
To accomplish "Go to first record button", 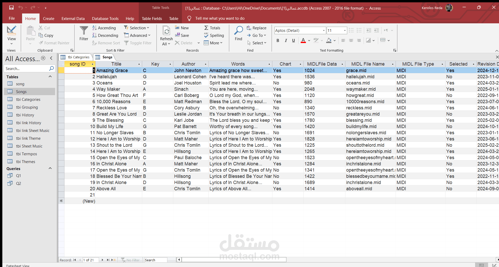I will tap(75, 260).
